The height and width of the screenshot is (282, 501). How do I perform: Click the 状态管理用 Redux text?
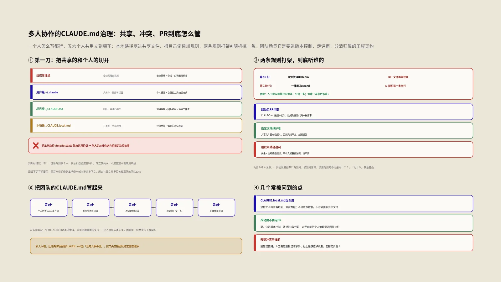(299, 77)
